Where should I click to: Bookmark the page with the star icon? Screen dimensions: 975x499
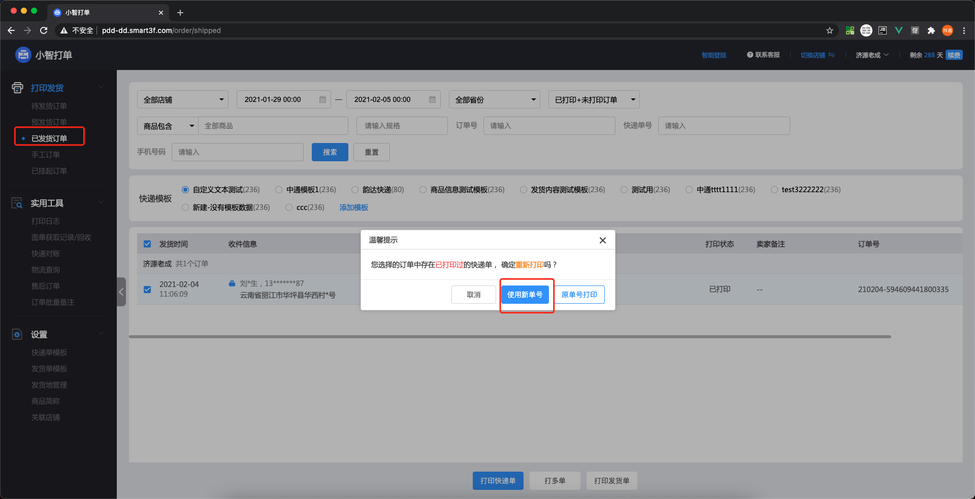[x=830, y=30]
